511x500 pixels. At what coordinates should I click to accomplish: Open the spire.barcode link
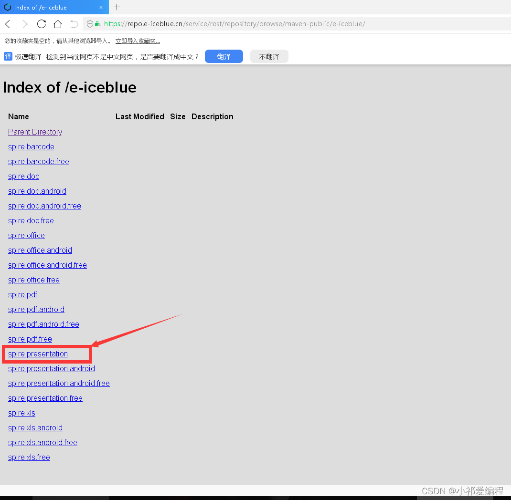(32, 147)
